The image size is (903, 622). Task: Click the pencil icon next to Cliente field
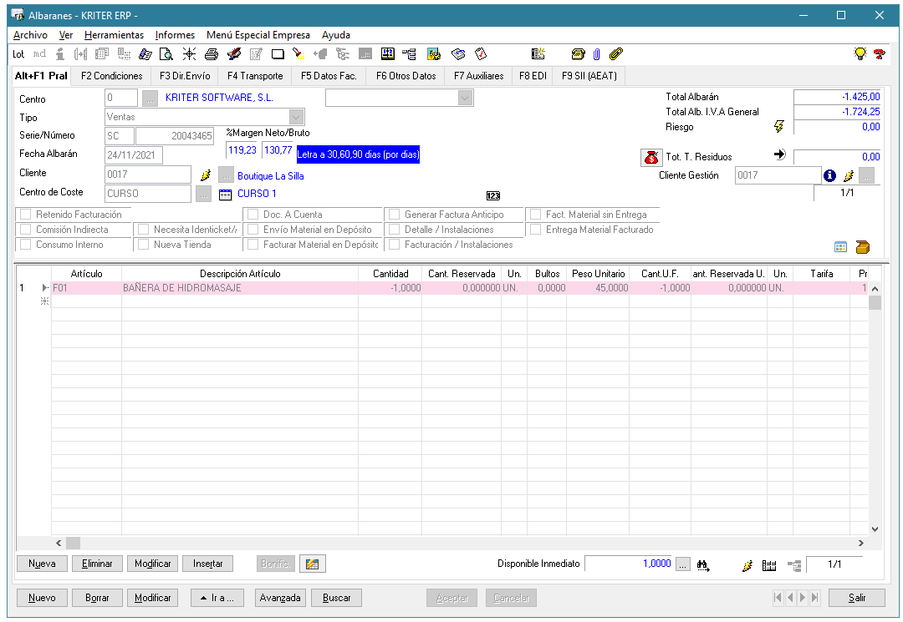(206, 174)
